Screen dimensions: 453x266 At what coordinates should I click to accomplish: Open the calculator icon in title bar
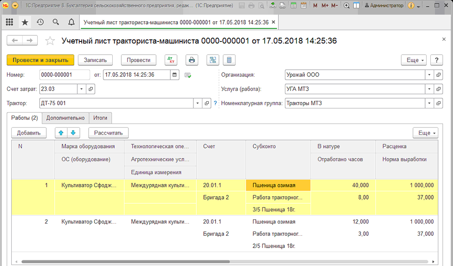tap(293, 5)
